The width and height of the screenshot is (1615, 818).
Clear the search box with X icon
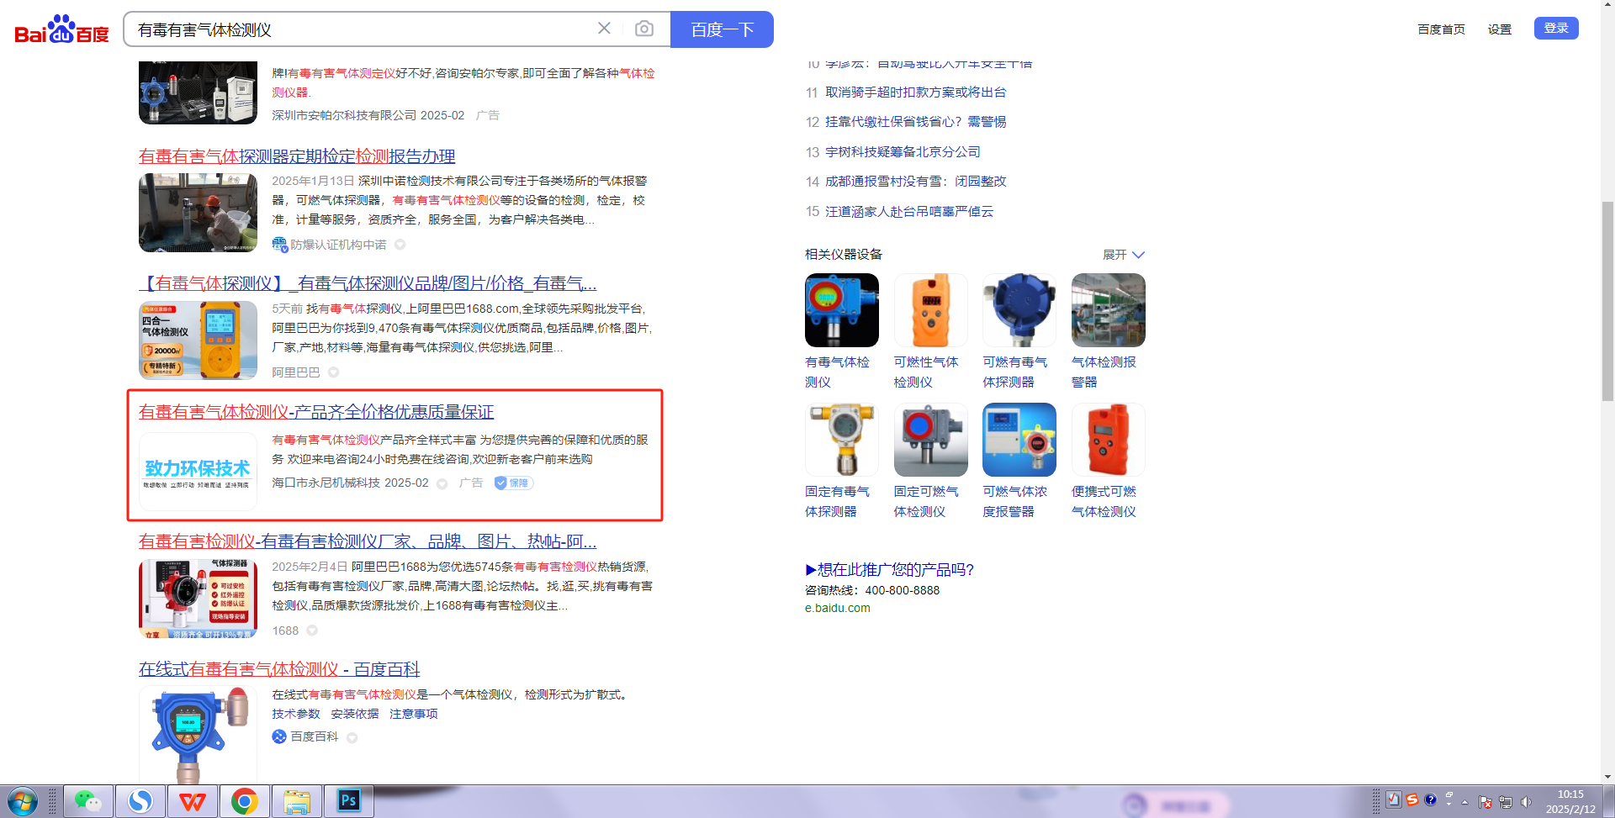pyautogui.click(x=604, y=29)
